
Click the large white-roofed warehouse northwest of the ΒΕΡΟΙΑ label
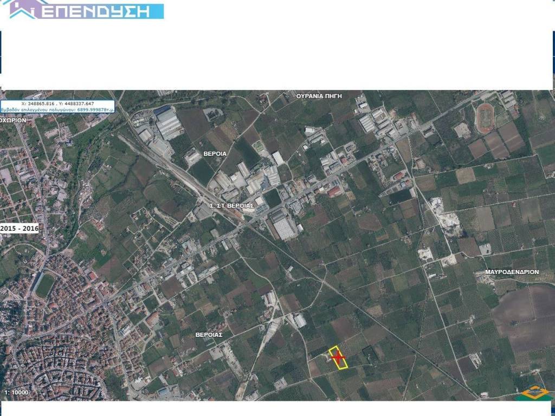coord(168,123)
